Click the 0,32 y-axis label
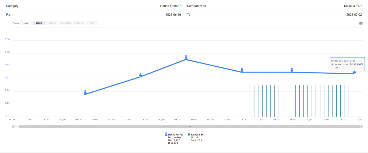Screen dimensions: 368x153 pos(7,77)
